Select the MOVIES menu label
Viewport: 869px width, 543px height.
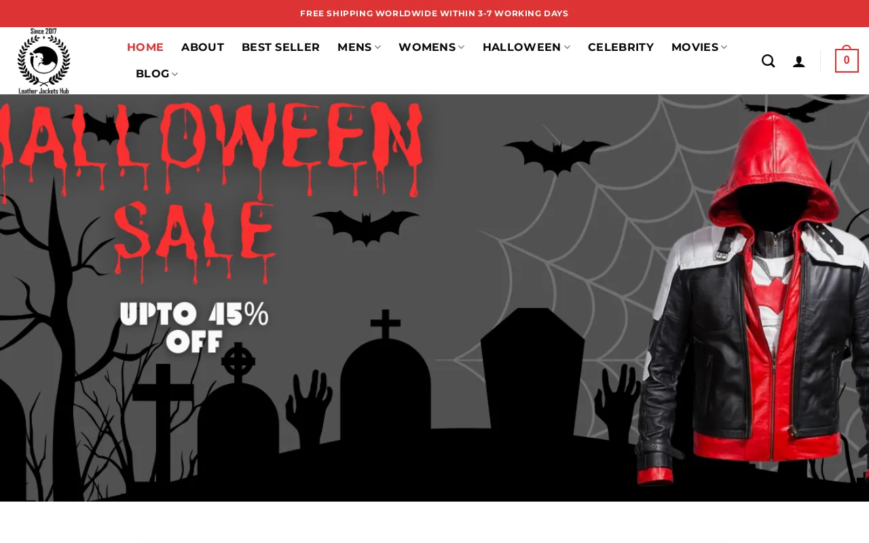(x=695, y=47)
